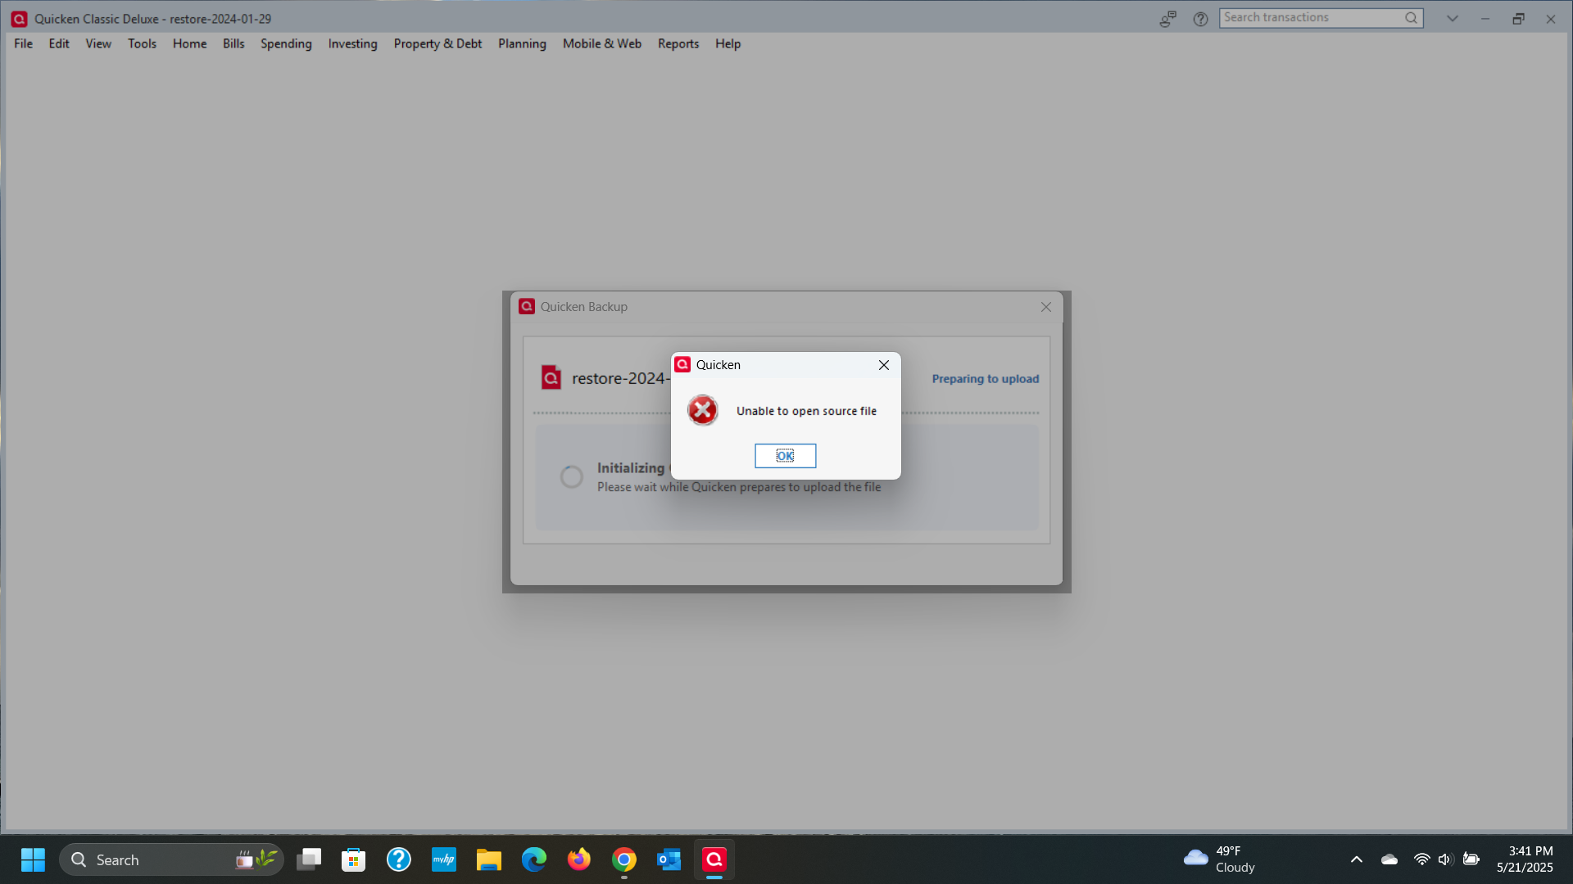Open the Mobile & Web menu

(x=601, y=44)
